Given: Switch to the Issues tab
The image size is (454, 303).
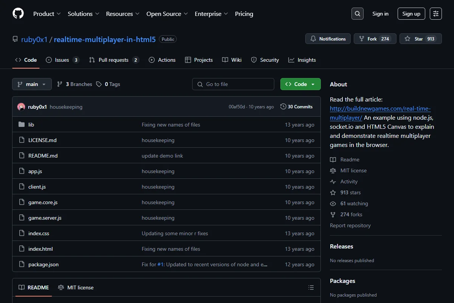Looking at the screenshot, I should tap(62, 60).
